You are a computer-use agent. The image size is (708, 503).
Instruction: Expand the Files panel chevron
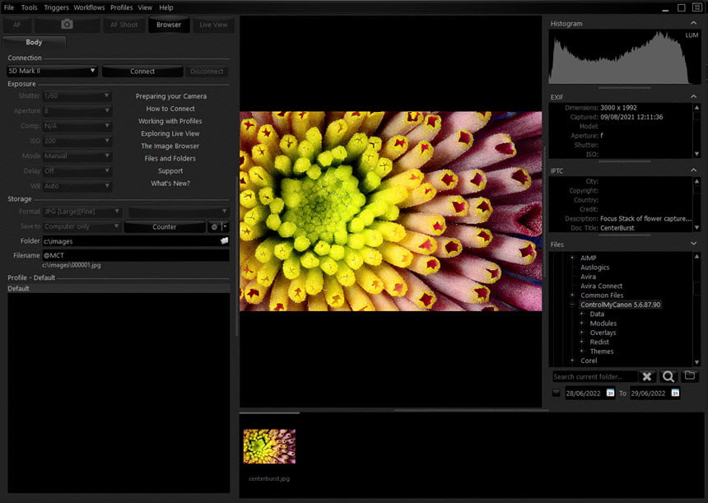[693, 244]
